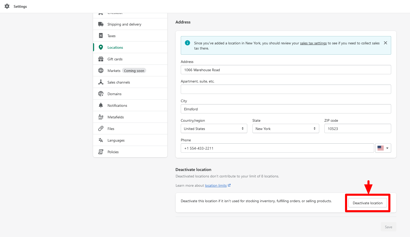Screen dimensions: 410x237
Task: Click the Languages translate icon
Action: pyautogui.click(x=101, y=140)
